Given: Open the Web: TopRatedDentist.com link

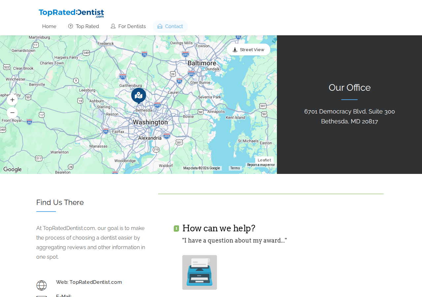Looking at the screenshot, I should click(x=89, y=282).
